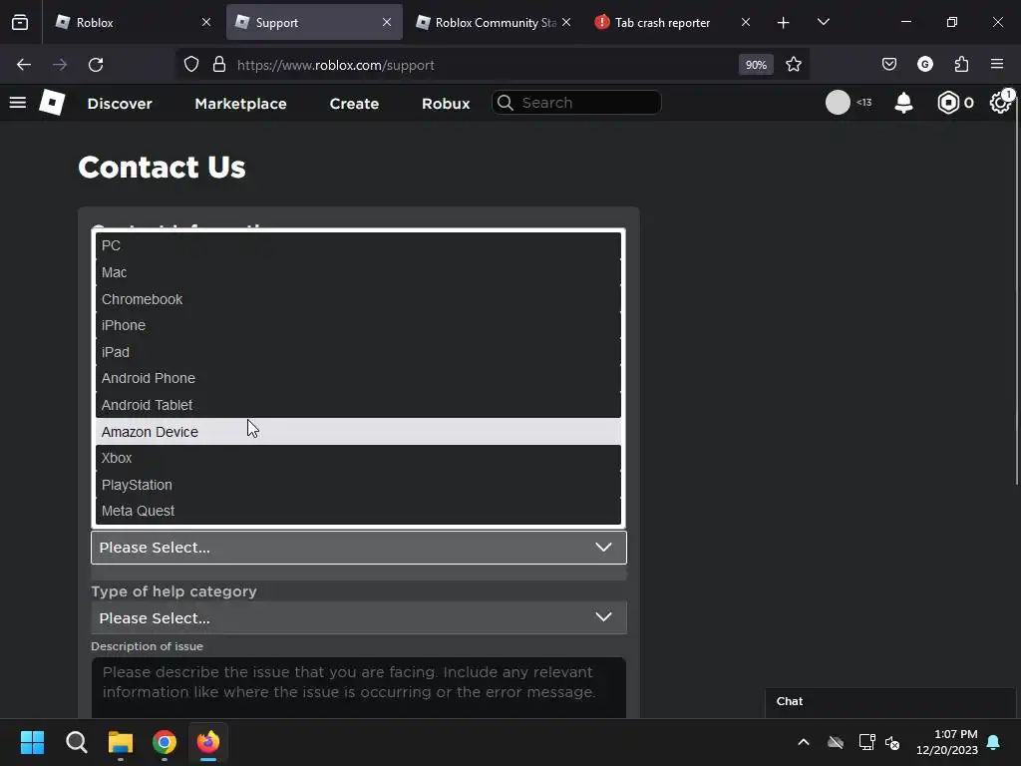Image resolution: width=1021 pixels, height=766 pixels.
Task: Click the Roblox logo home icon
Action: pos(52,103)
